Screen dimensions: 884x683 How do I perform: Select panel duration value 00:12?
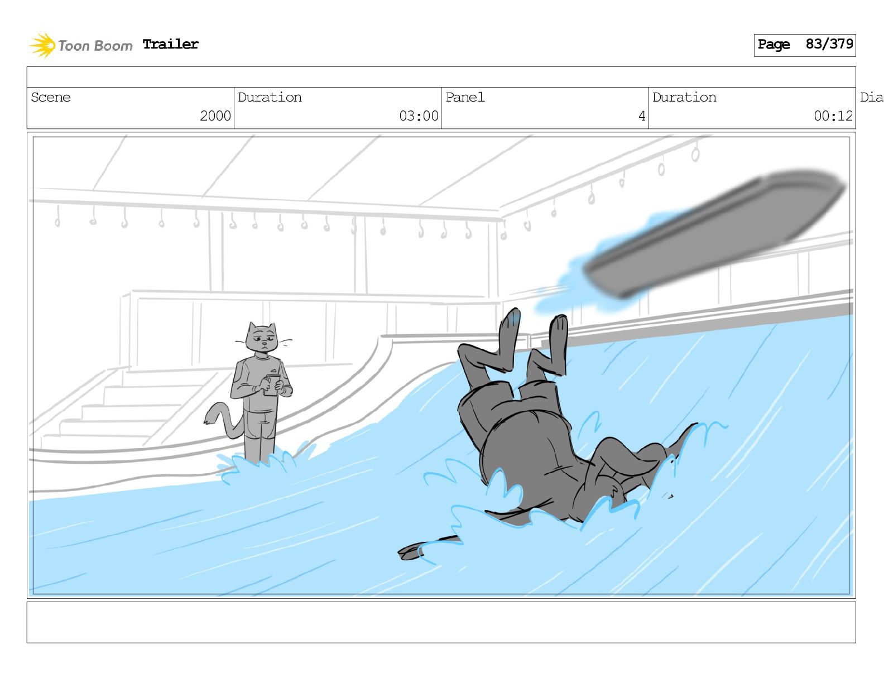pyautogui.click(x=833, y=116)
